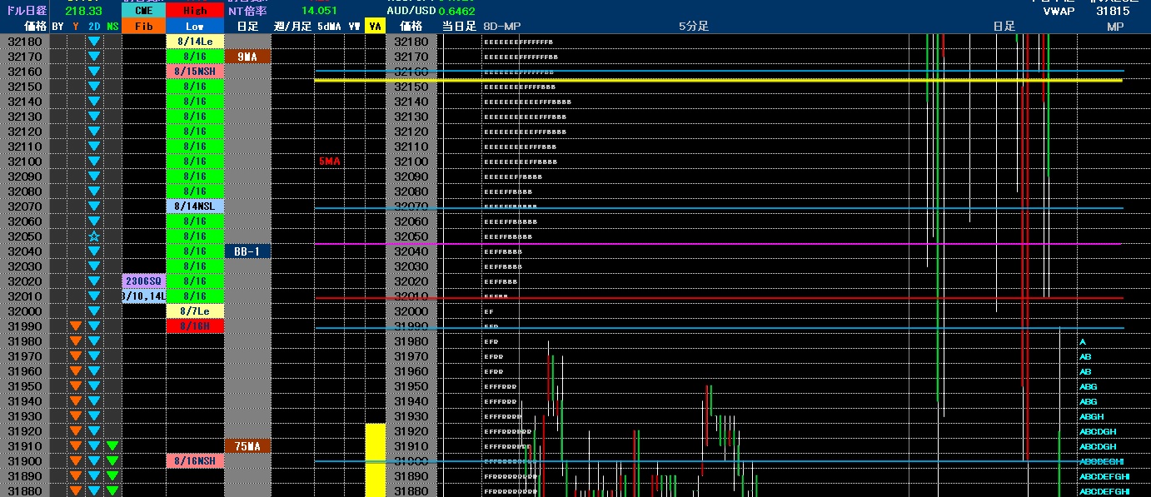Select the 31815 VWAP value

tap(1113, 11)
